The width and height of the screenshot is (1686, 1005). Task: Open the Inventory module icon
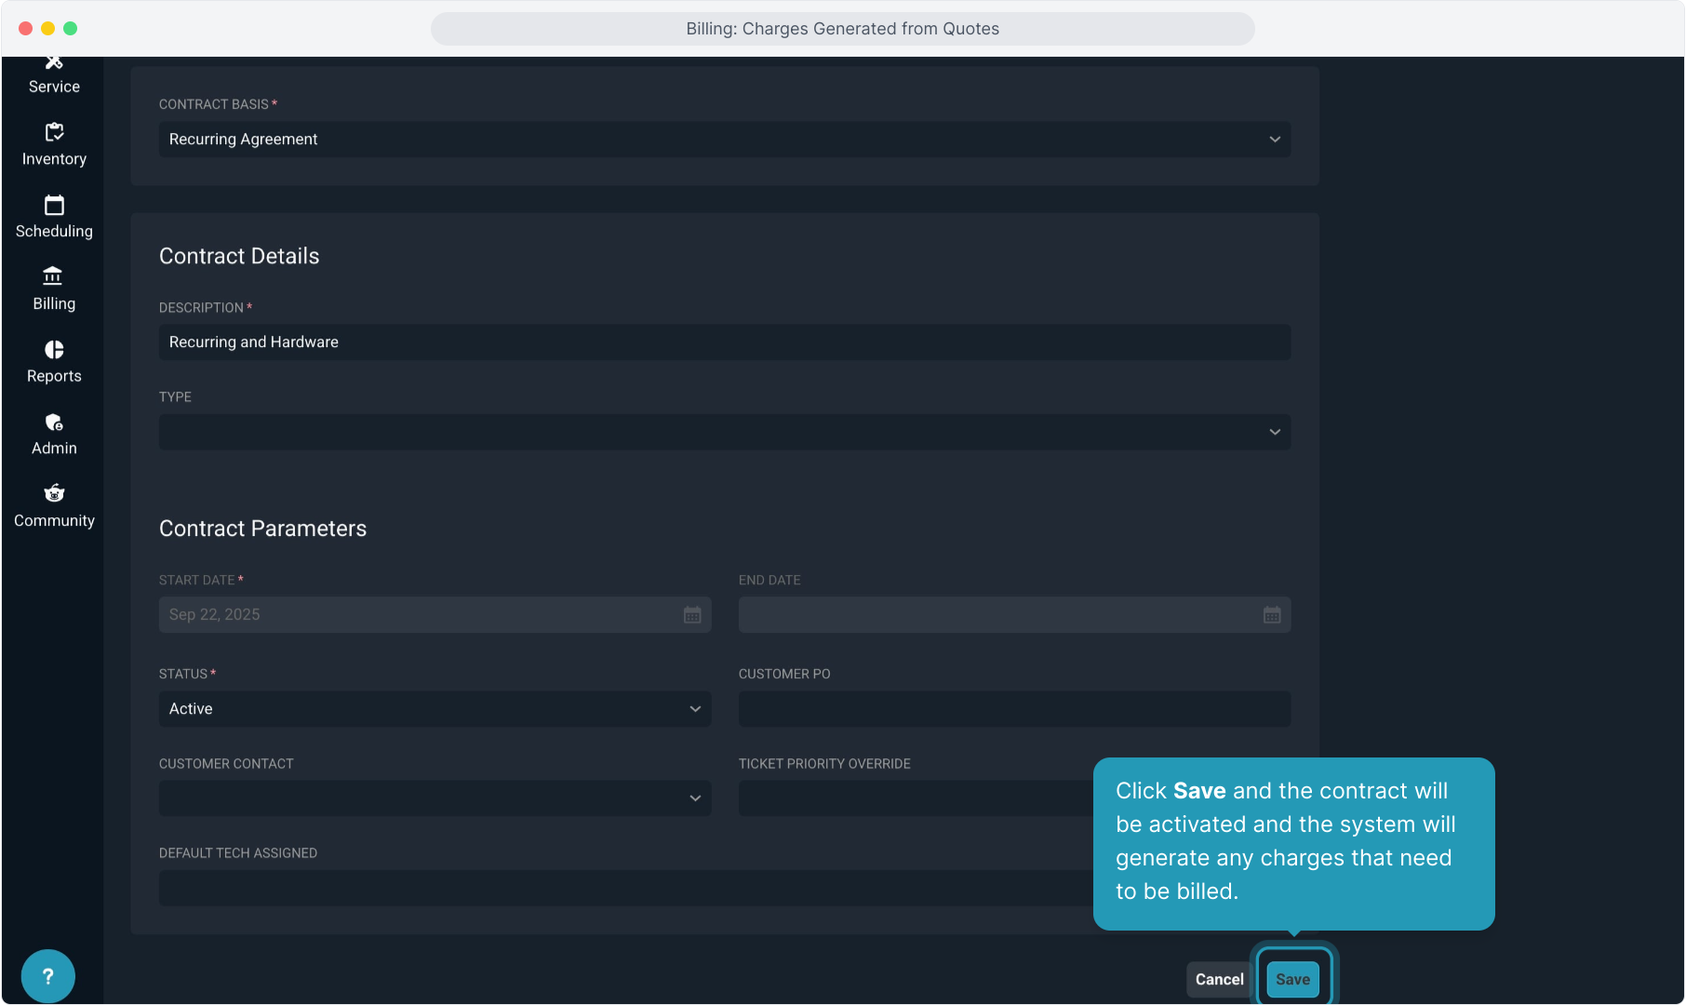54,133
